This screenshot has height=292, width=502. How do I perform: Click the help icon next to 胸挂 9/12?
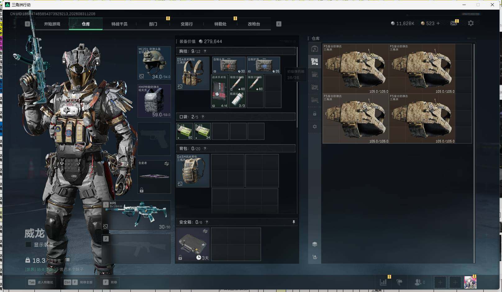point(205,51)
